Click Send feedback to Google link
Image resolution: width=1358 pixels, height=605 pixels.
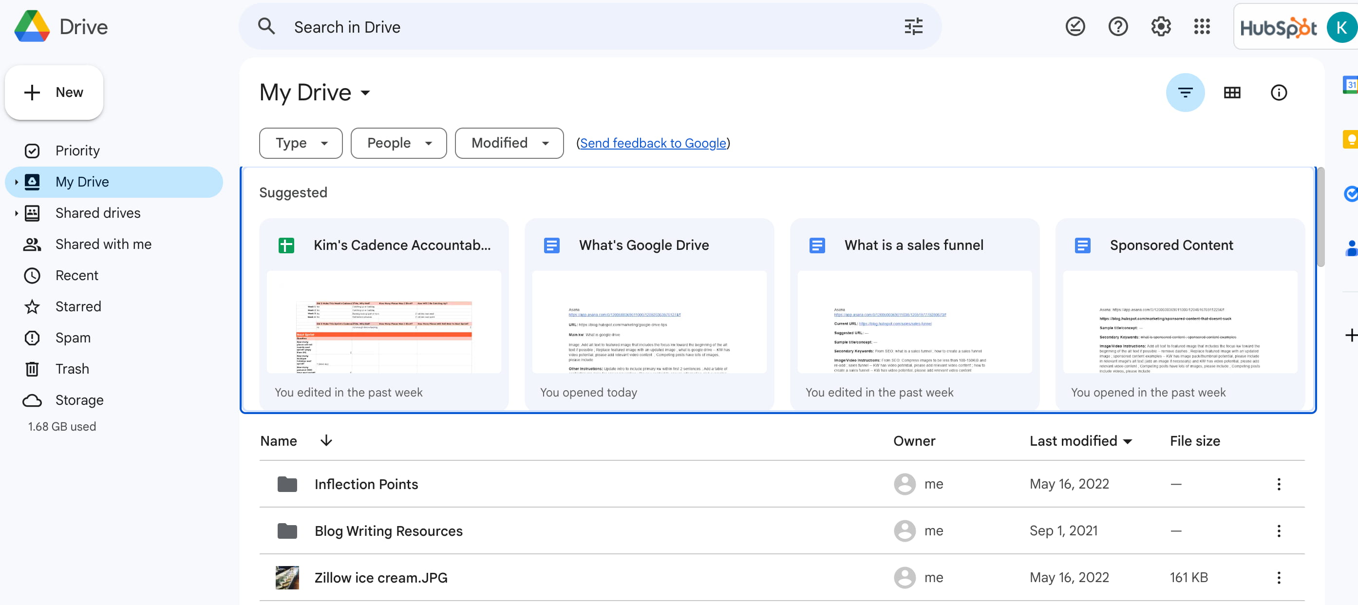652,143
